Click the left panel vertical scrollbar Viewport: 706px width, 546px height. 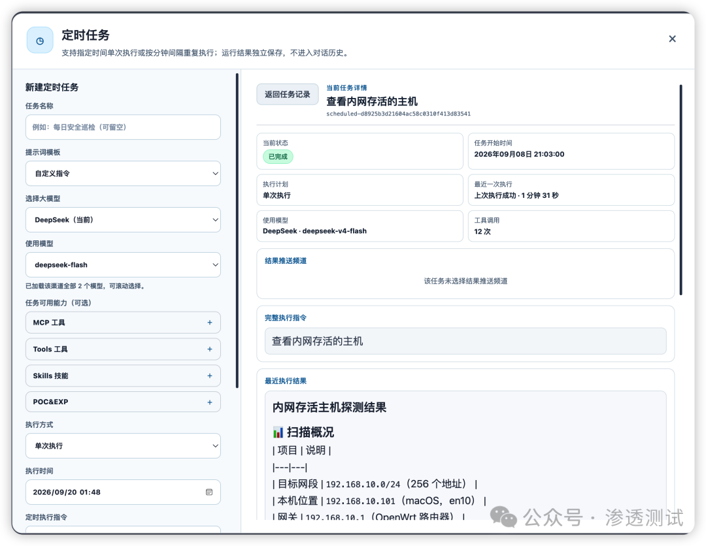pos(237,231)
